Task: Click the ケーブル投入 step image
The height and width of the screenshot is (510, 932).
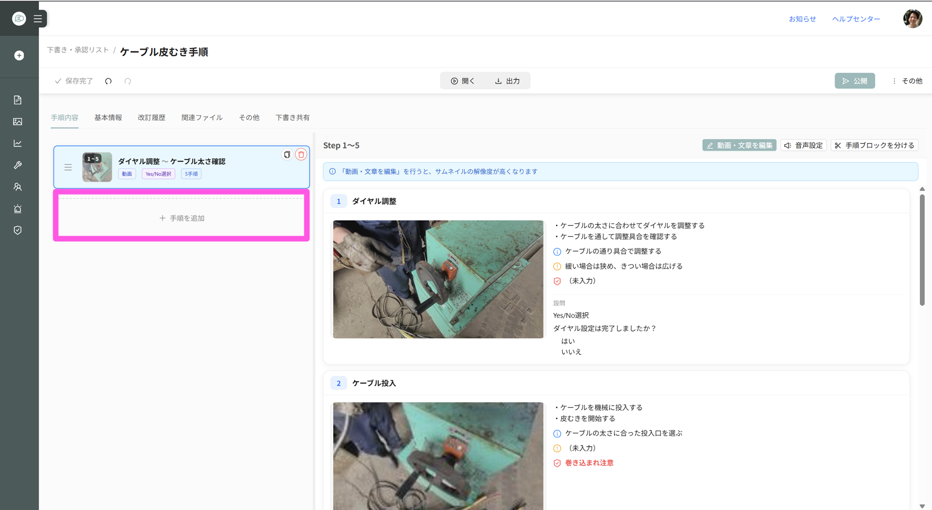Action: pos(438,456)
